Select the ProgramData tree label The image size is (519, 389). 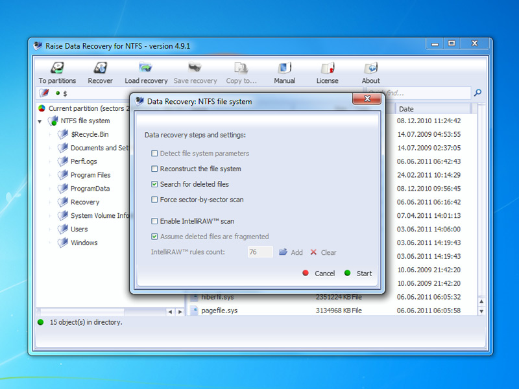click(x=90, y=189)
